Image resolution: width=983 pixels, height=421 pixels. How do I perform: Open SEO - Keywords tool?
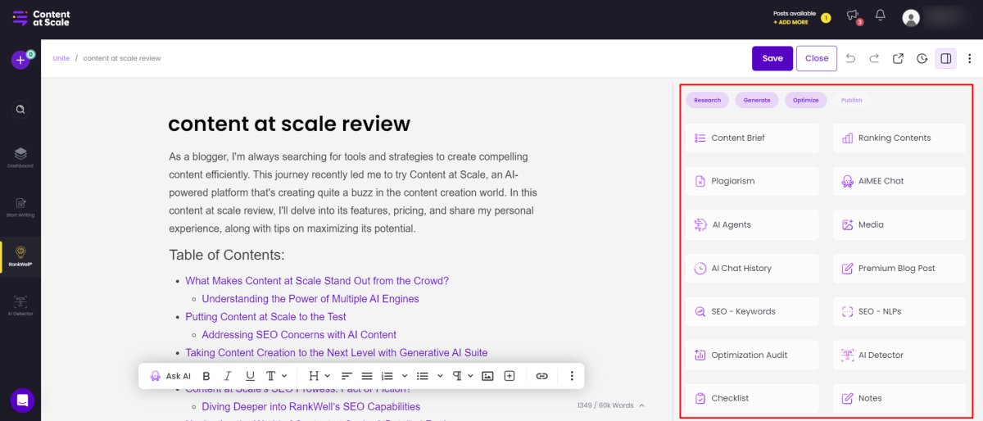click(752, 311)
